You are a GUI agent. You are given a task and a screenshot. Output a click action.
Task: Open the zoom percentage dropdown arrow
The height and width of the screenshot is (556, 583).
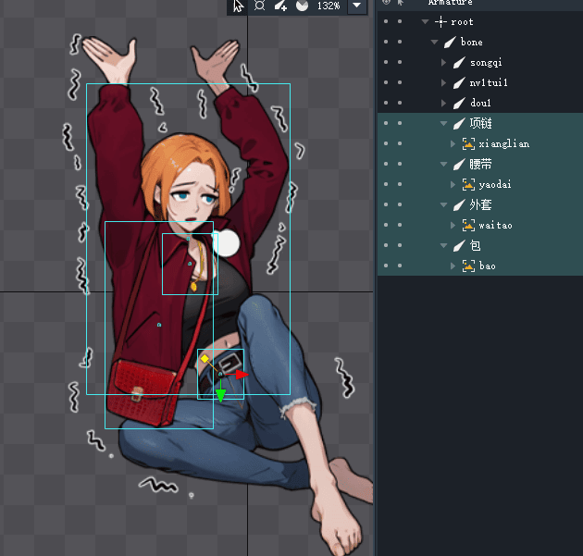coord(356,6)
